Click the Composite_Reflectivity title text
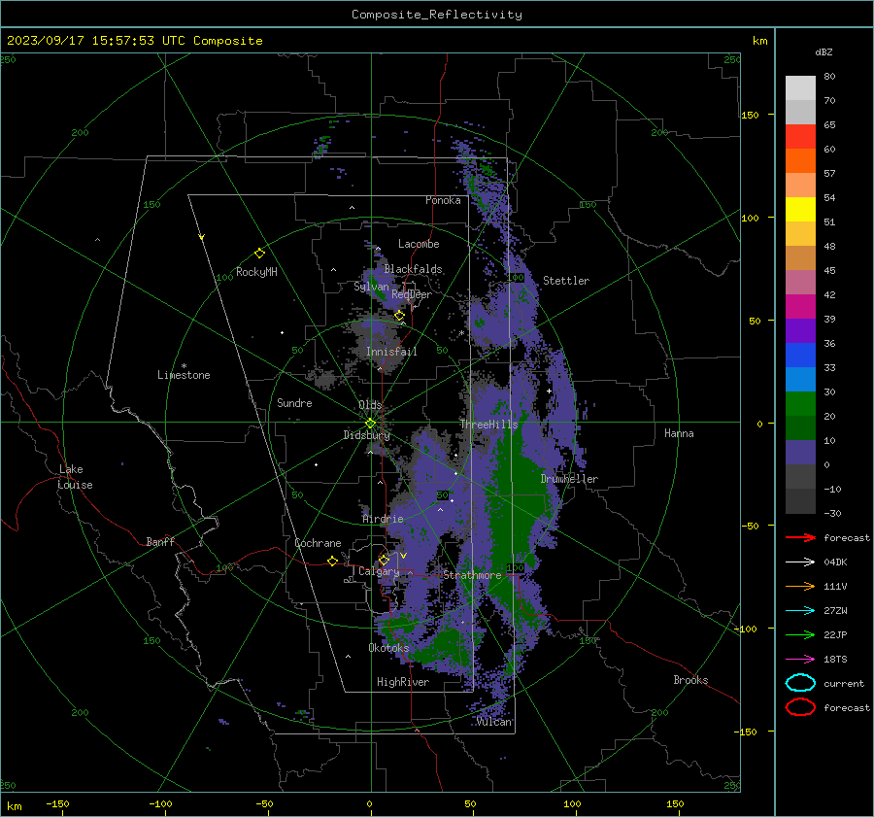 click(436, 15)
